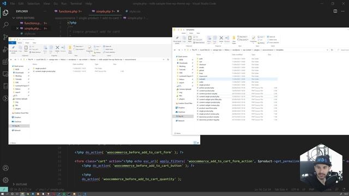Open the Selection menu in VS Code

pos(34,4)
